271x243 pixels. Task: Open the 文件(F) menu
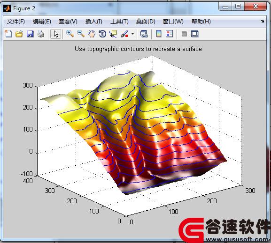pos(15,22)
